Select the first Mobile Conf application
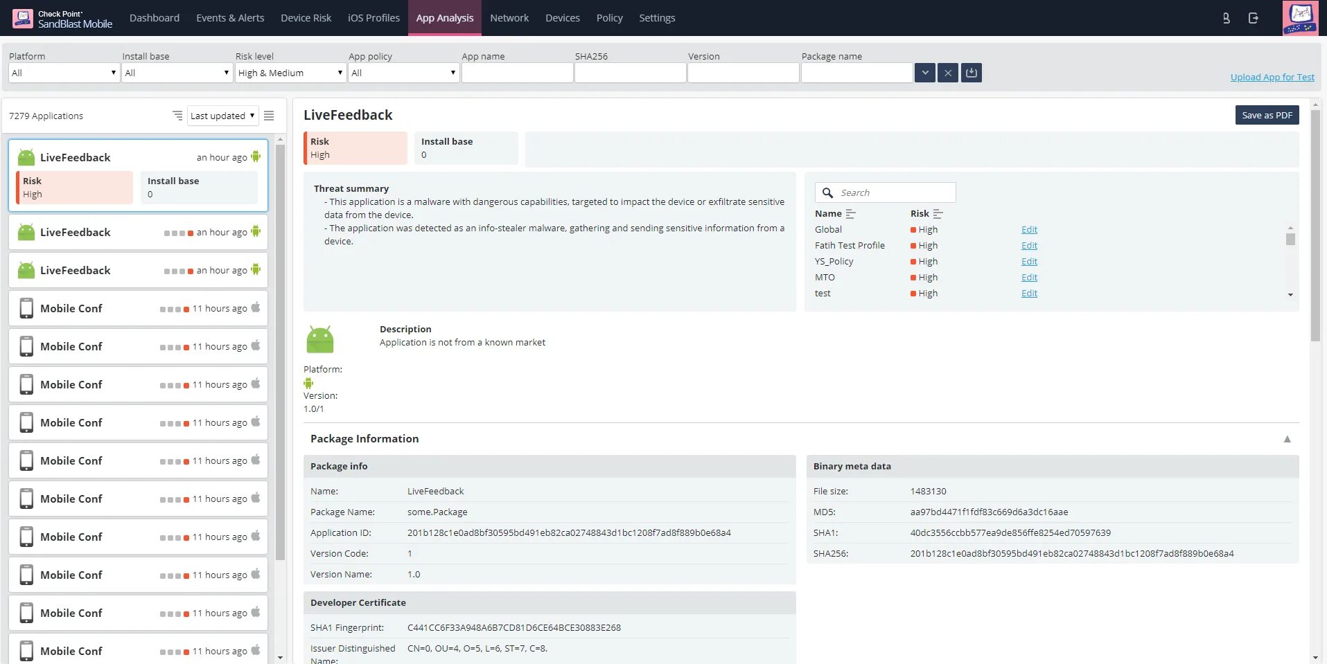Image resolution: width=1327 pixels, height=664 pixels. [x=138, y=308]
